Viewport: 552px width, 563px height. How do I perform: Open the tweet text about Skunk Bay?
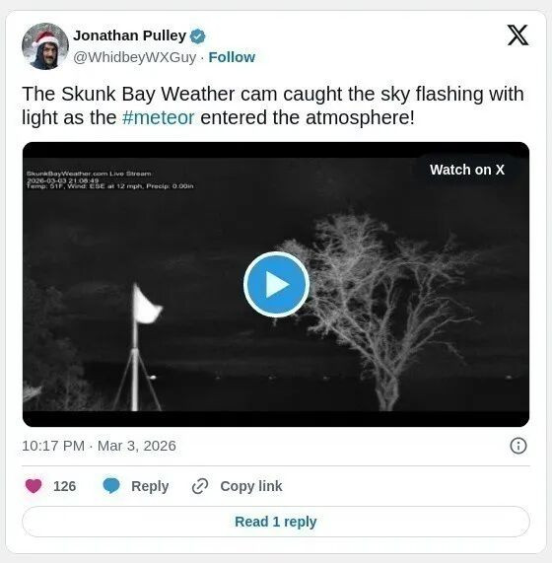tap(273, 106)
